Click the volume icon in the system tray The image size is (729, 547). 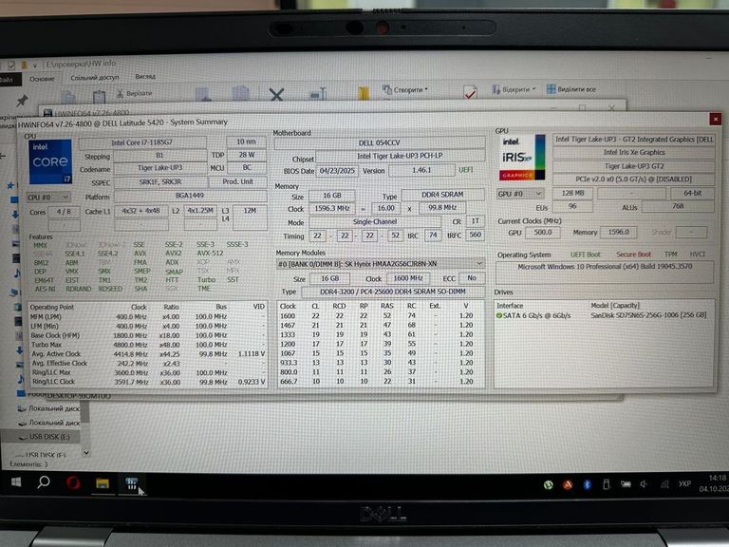(x=643, y=484)
